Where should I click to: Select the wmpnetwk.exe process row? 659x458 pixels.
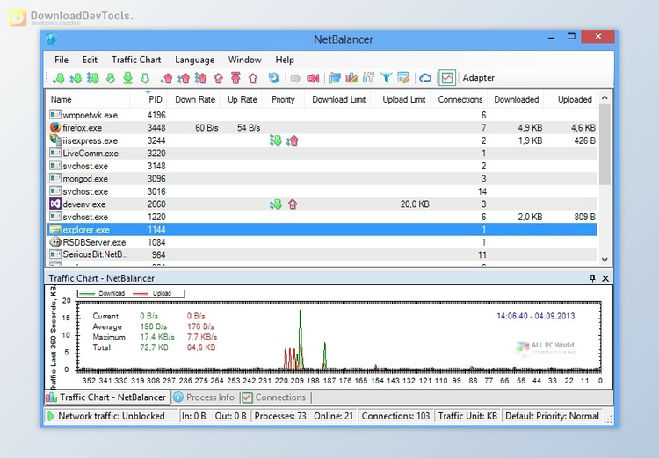tap(322, 115)
